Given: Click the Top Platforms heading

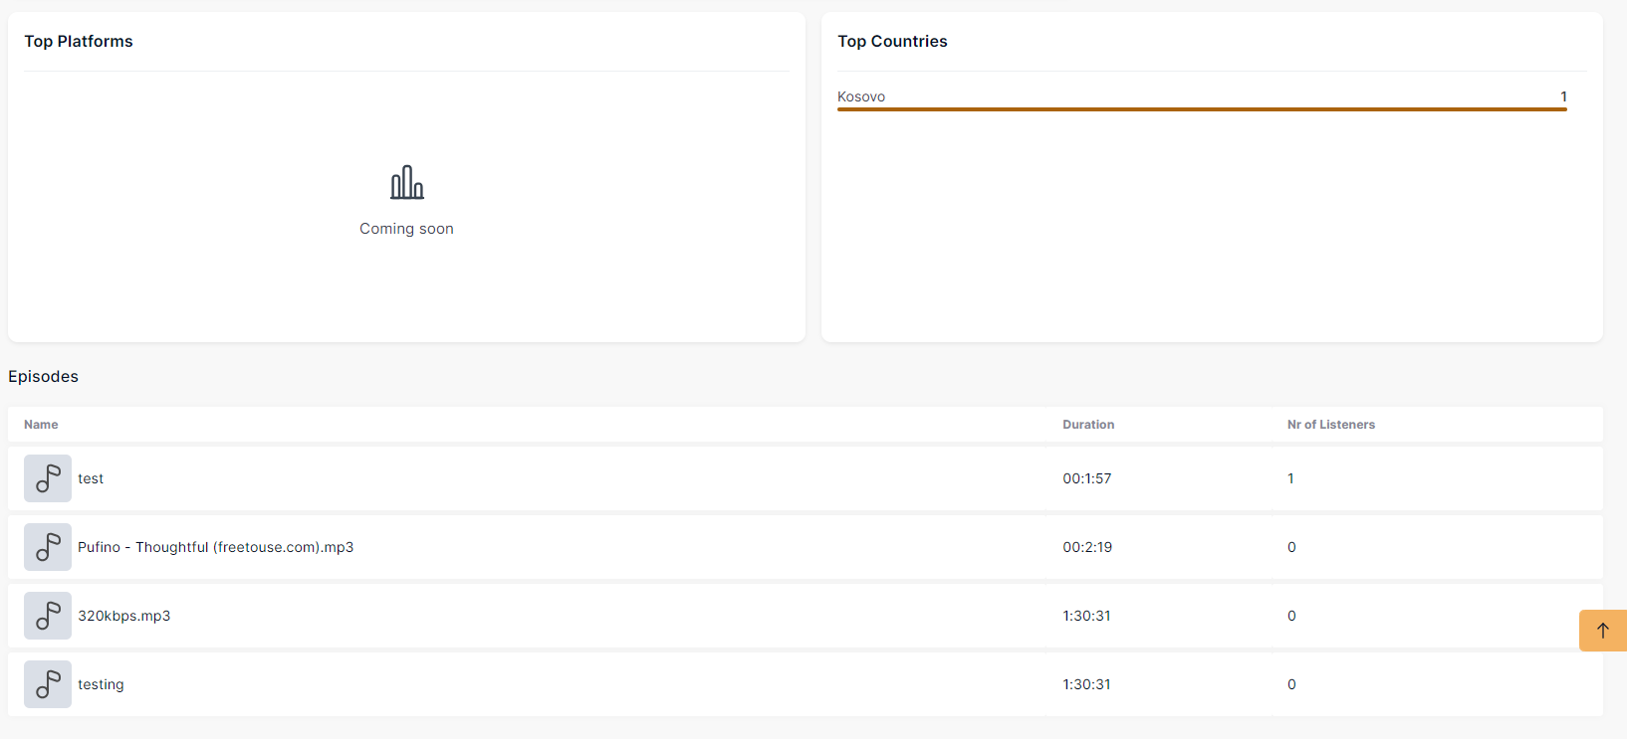Looking at the screenshot, I should coord(79,41).
